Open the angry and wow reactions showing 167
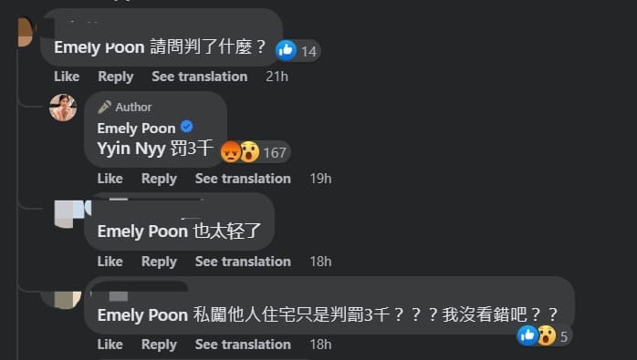 point(255,152)
